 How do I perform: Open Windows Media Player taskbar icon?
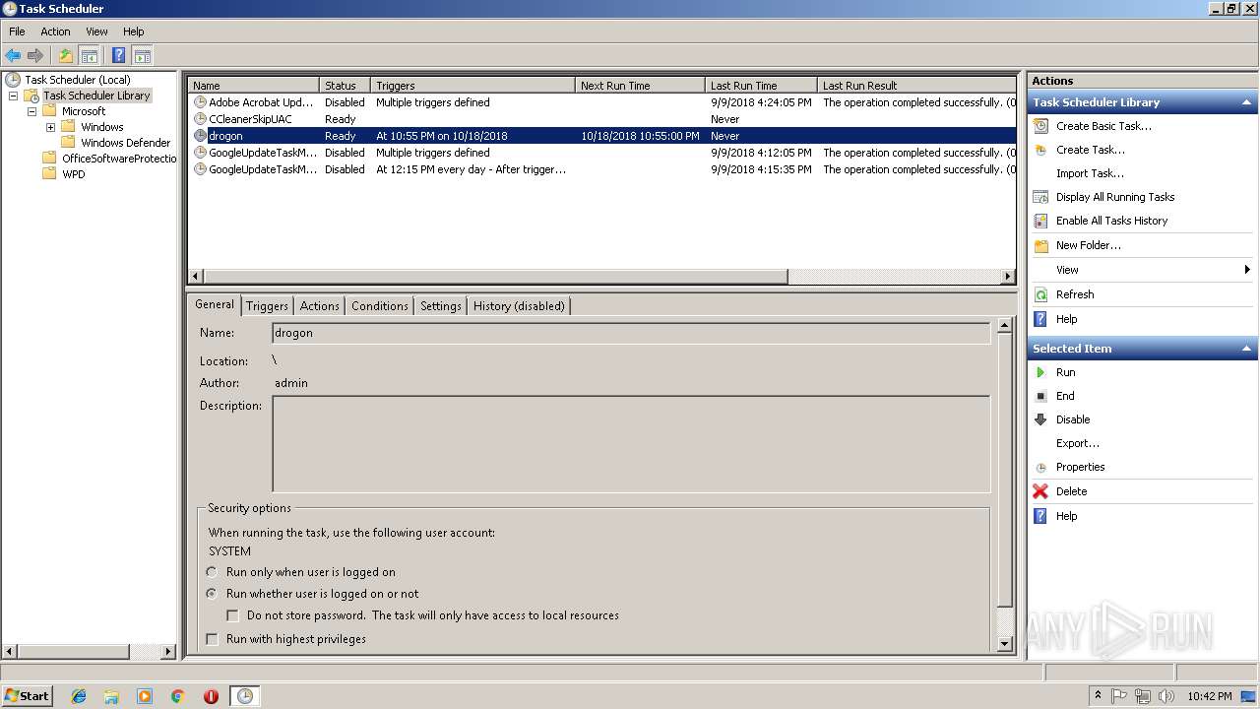(145, 696)
